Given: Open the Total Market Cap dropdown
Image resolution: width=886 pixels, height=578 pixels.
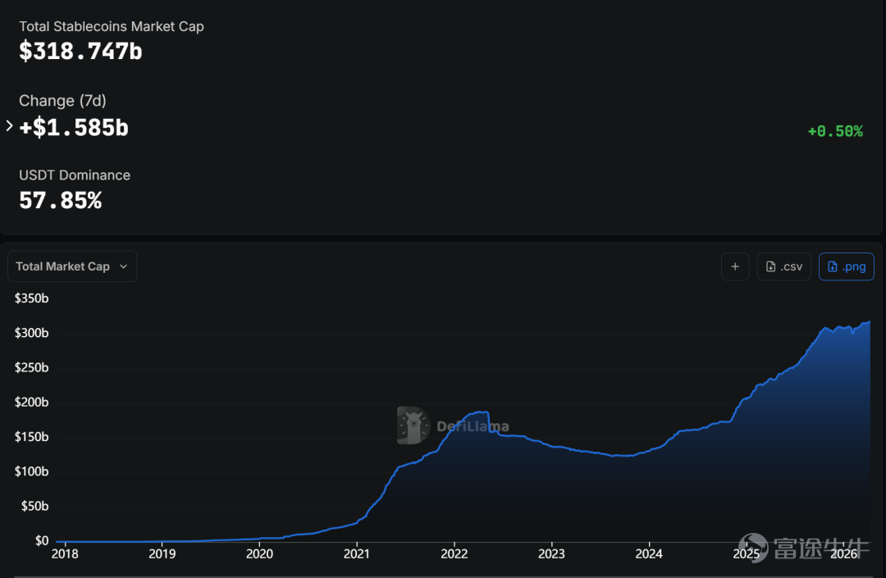Looking at the screenshot, I should point(71,266).
